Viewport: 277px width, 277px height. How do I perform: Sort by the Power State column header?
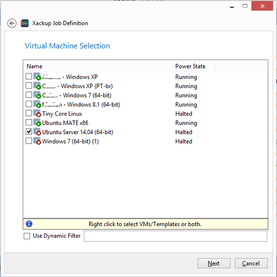pyautogui.click(x=193, y=66)
